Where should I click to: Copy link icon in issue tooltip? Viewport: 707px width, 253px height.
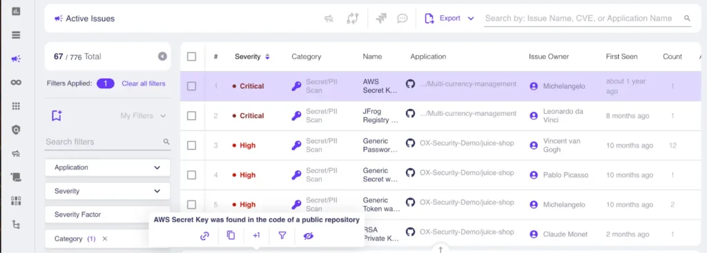point(204,236)
